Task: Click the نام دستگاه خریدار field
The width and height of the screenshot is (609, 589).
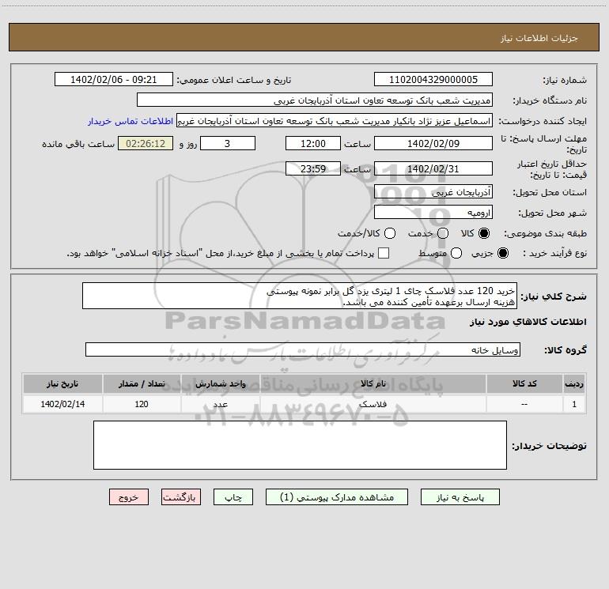Action: point(315,100)
